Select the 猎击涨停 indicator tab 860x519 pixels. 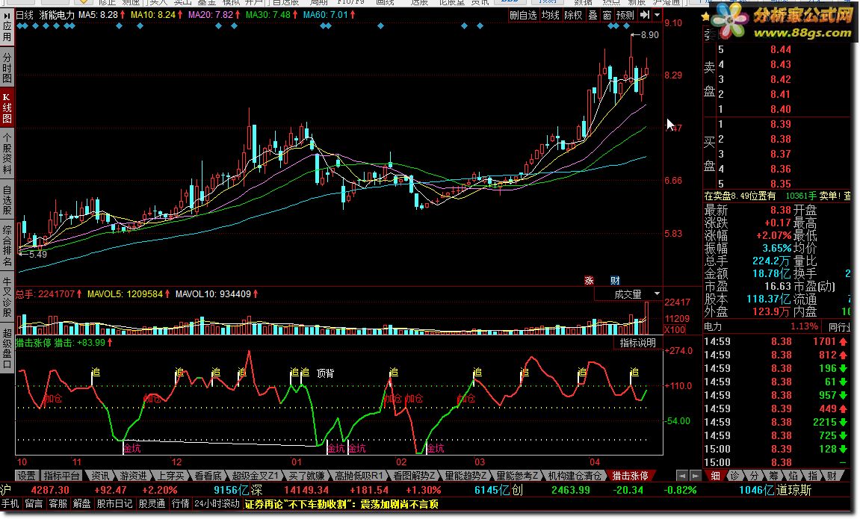pyautogui.click(x=630, y=476)
